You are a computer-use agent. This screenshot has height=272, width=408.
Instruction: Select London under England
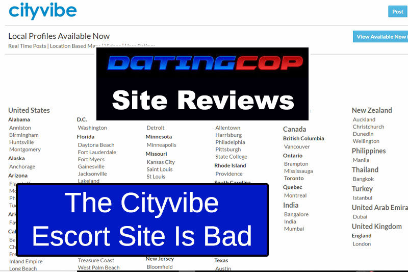pyautogui.click(x=362, y=244)
